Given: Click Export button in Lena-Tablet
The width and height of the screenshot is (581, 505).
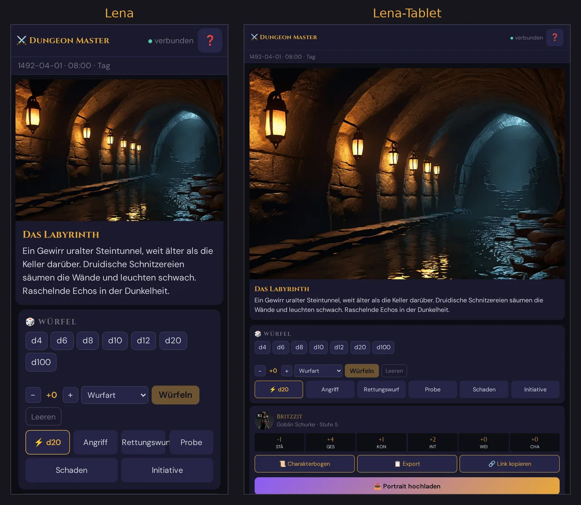Looking at the screenshot, I should (407, 464).
